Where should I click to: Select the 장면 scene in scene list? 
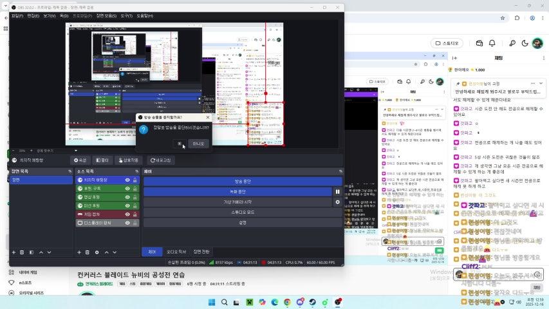tap(41, 180)
